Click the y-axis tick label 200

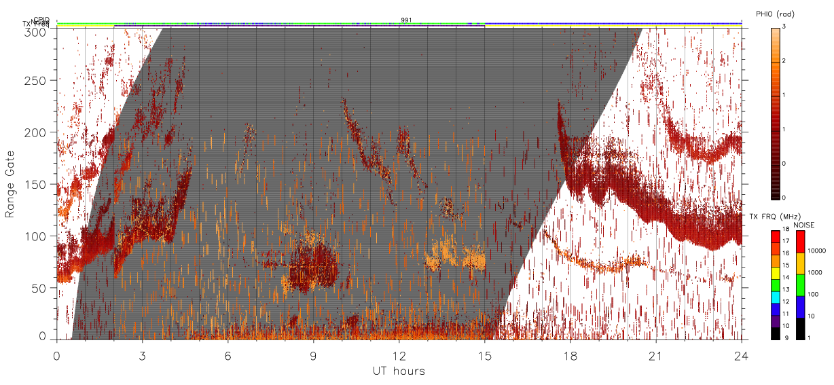[34, 132]
